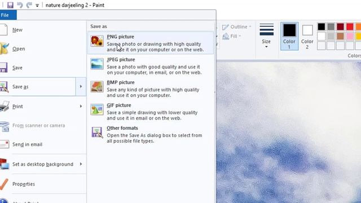Viewport: 361px width, 203px height.
Task: Pick the dark red color swatch
Action: click(340, 27)
